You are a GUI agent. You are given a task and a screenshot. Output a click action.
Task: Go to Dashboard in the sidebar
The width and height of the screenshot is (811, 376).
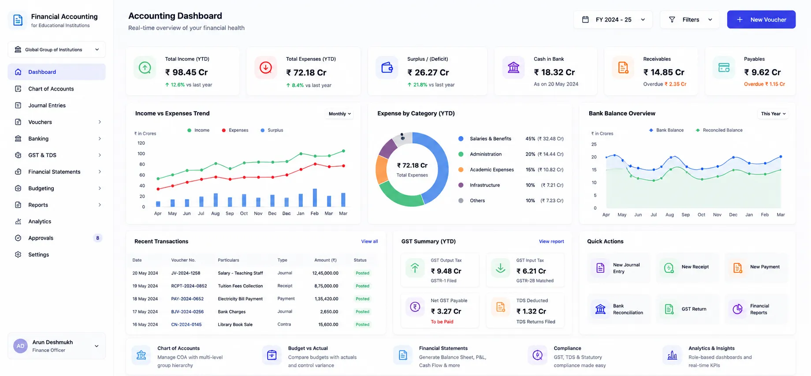56,72
